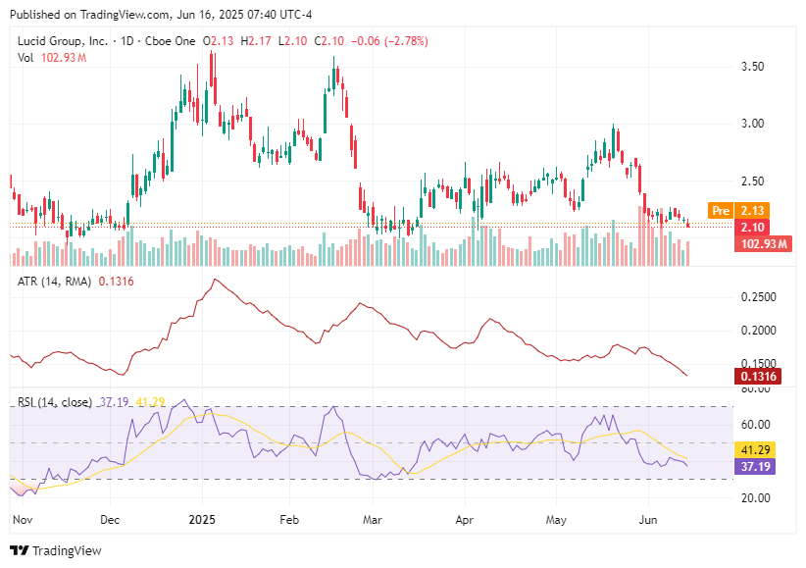Click the Jun date axis label

tap(648, 520)
